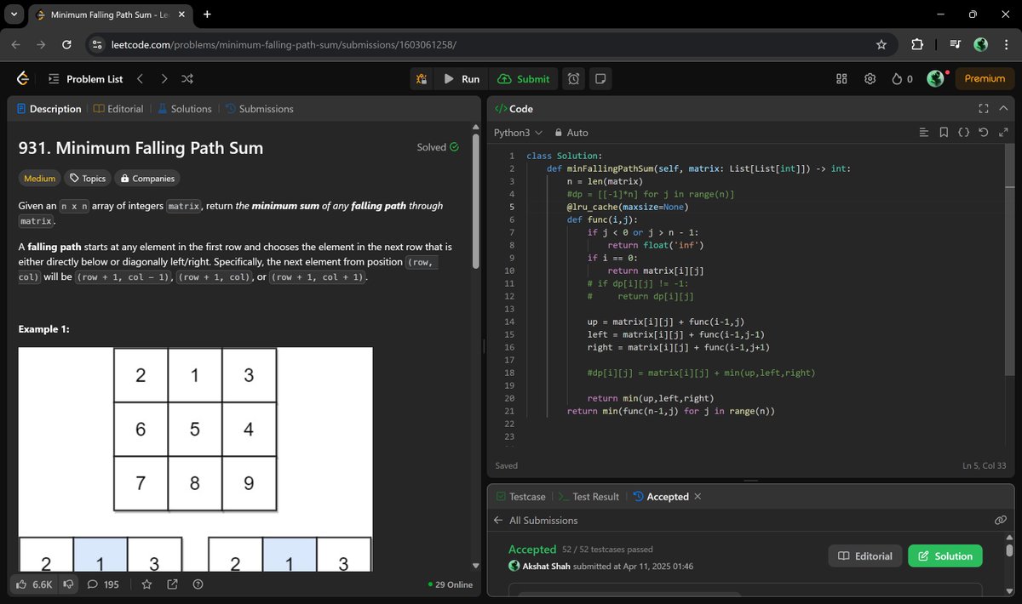Viewport: 1022px width, 604px height.
Task: Share problem via external link icon
Action: 173,584
